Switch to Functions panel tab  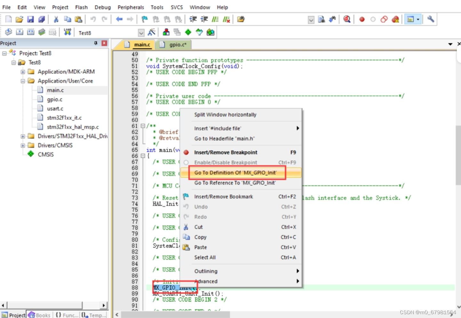pyautogui.click(x=67, y=315)
